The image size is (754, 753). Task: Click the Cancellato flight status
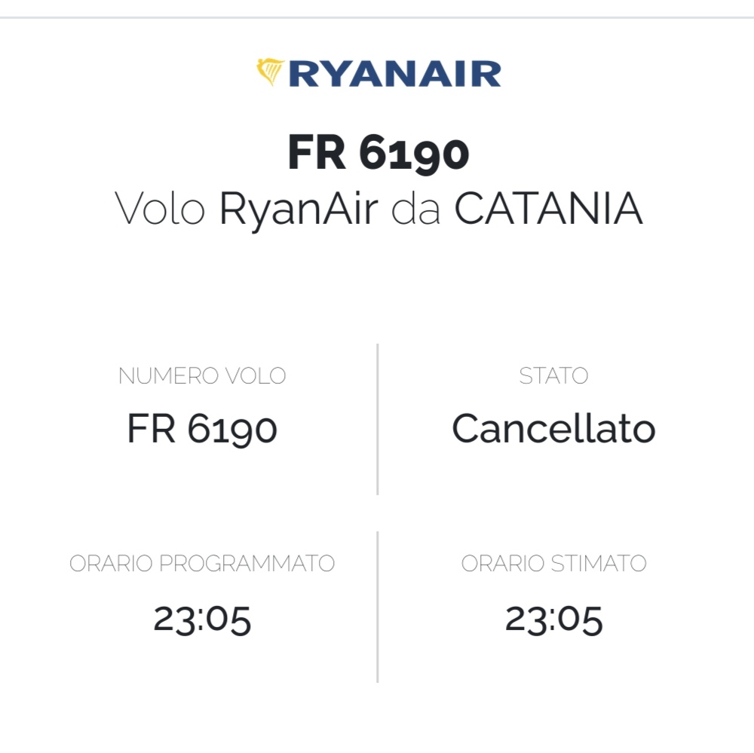(x=553, y=427)
